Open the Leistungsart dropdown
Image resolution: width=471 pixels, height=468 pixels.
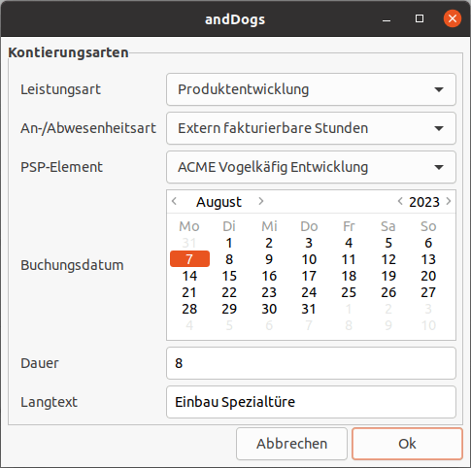coord(311,89)
